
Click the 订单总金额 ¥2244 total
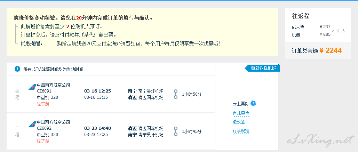coord(317,51)
